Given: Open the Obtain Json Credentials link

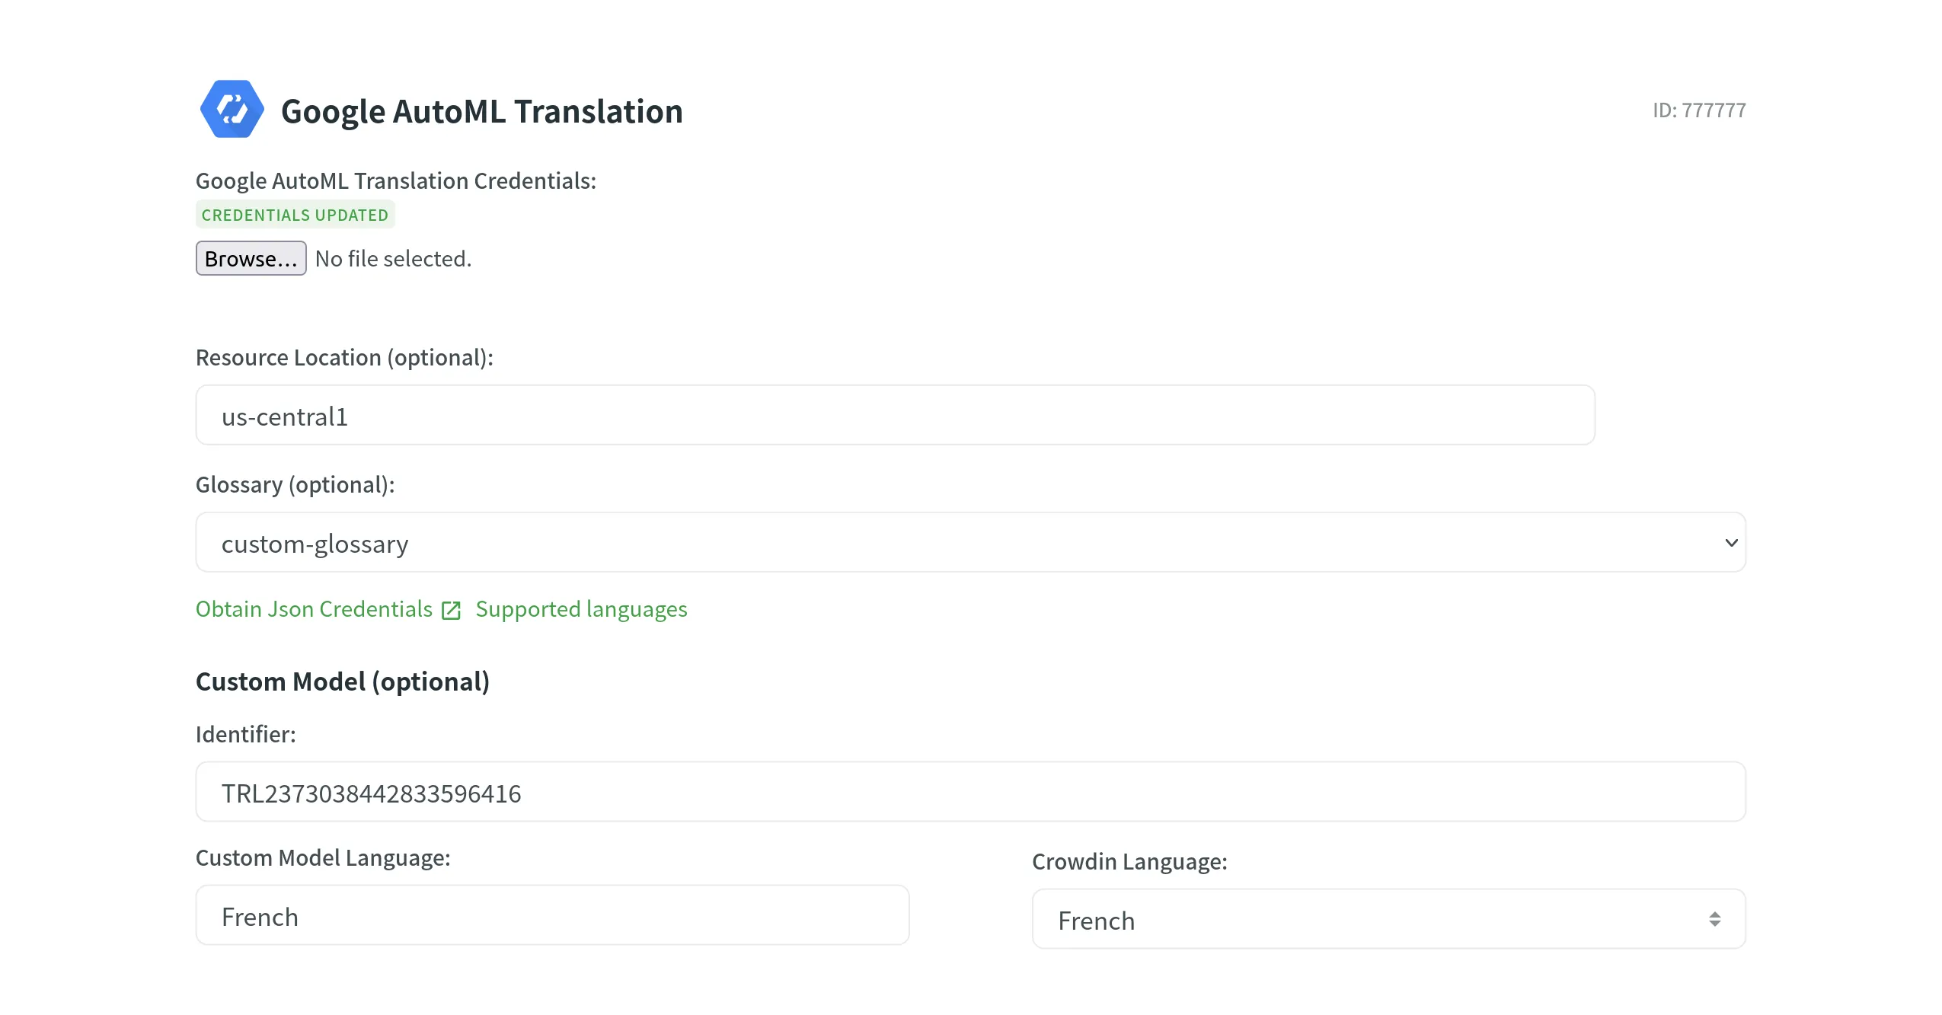Looking at the screenshot, I should (x=313, y=608).
